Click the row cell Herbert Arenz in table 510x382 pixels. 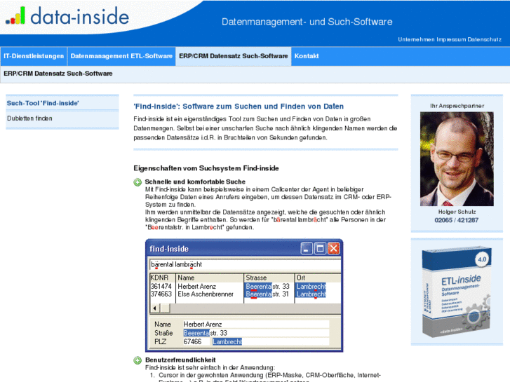point(197,287)
